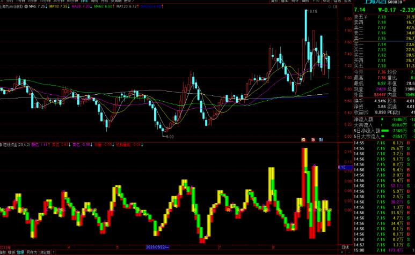Open the 日线 period selector at bottom right
Screen dimensions: 415x255
click(345, 247)
